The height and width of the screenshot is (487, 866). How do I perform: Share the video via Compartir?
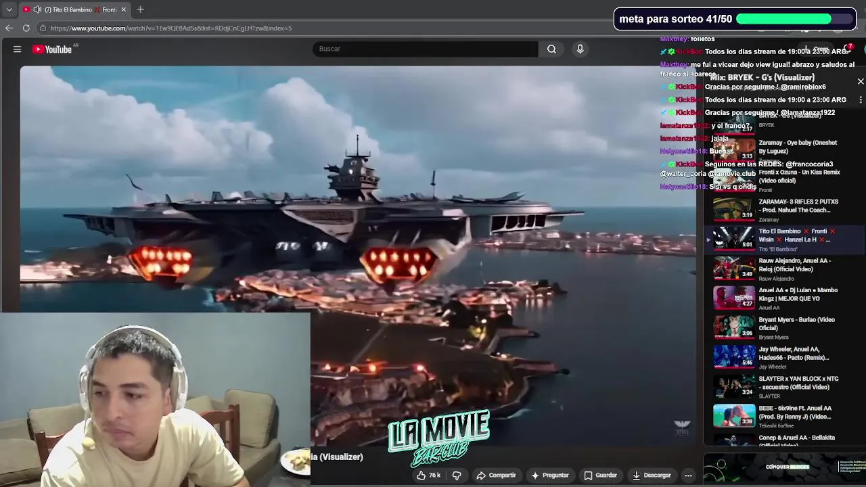point(496,476)
